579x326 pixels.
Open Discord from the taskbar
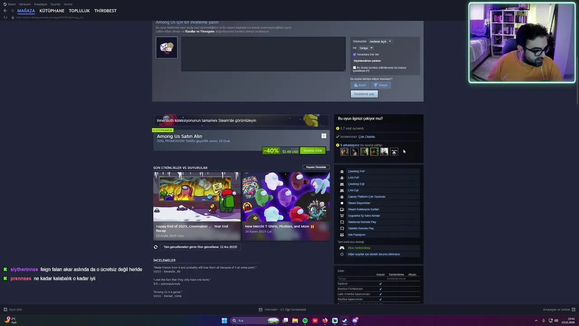tap(355, 321)
